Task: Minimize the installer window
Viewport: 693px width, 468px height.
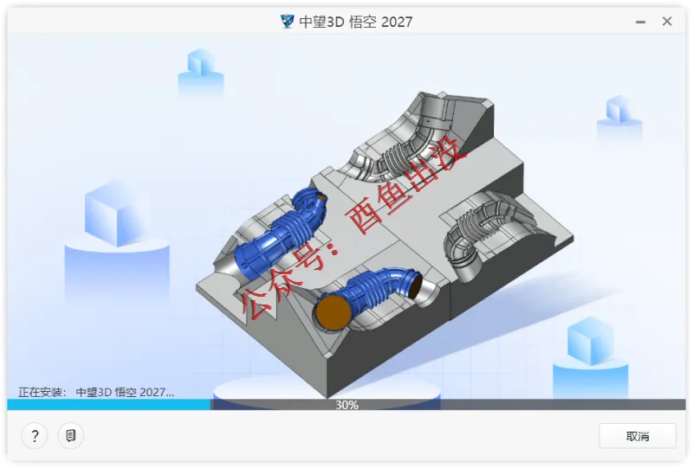Action: point(640,22)
